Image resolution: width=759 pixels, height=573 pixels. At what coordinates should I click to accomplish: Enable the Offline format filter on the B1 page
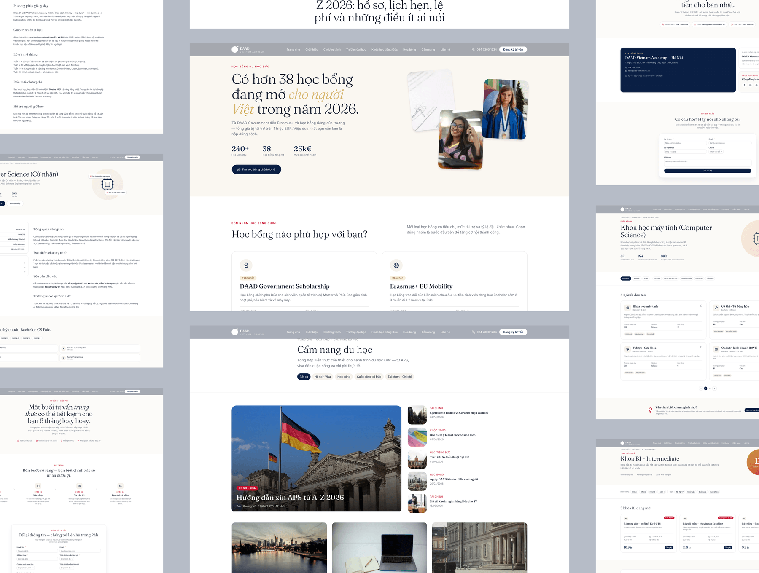click(x=643, y=492)
